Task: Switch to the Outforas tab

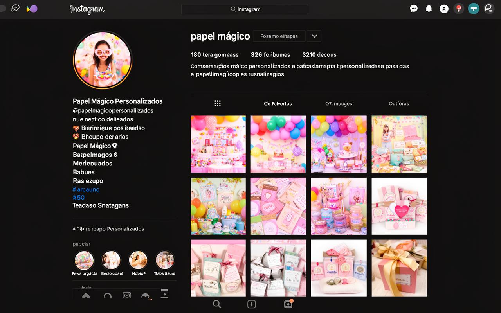Action: 399,104
